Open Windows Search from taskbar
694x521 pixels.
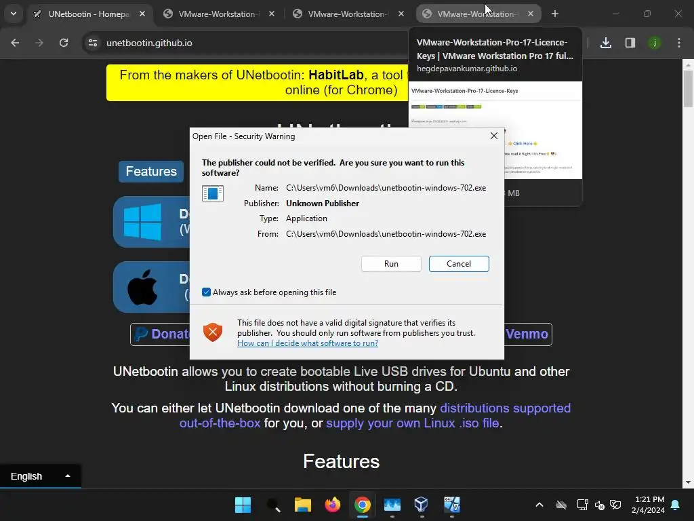pyautogui.click(x=274, y=505)
